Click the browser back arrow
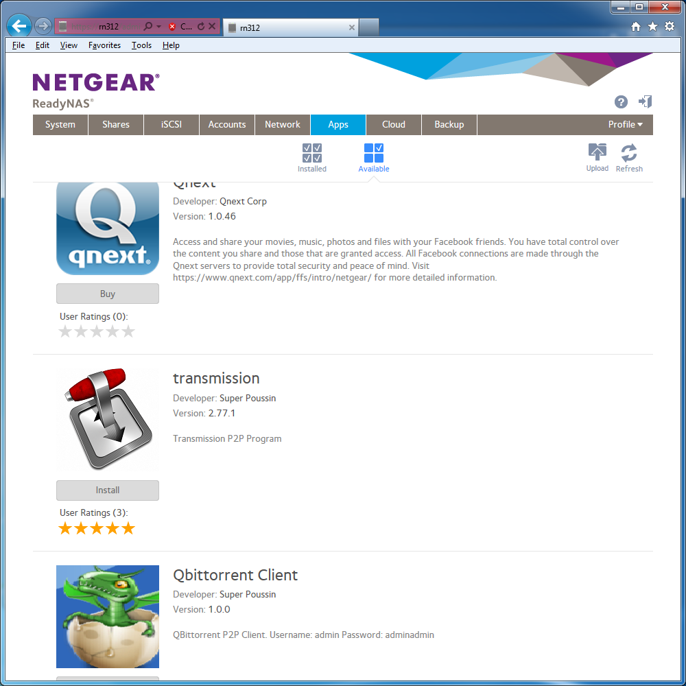The image size is (686, 686). 19,26
